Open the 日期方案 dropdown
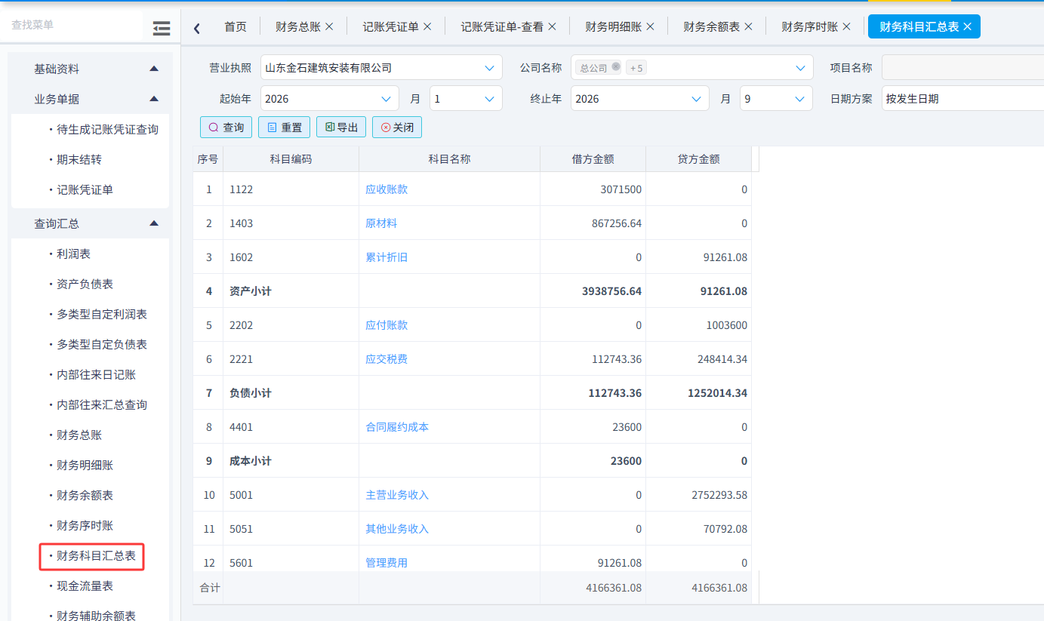The image size is (1044, 621). tap(962, 99)
